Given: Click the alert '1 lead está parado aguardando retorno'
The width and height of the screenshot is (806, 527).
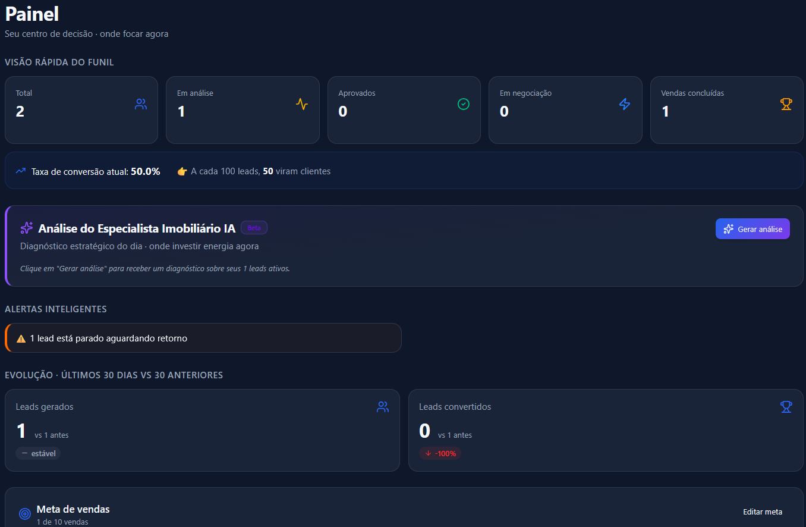Looking at the screenshot, I should point(203,338).
